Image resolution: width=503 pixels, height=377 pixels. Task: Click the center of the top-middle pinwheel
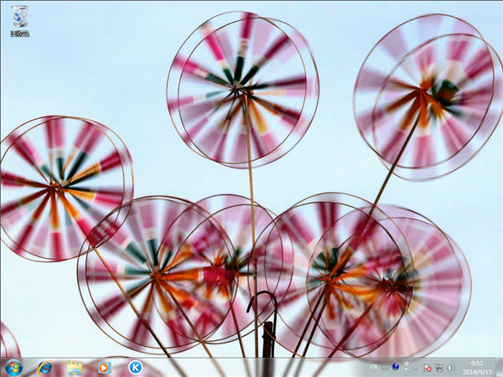click(x=244, y=90)
